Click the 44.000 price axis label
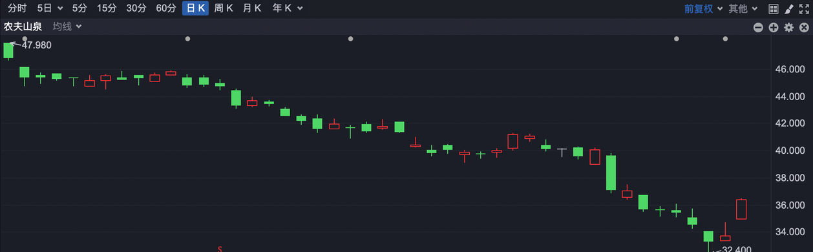This screenshot has width=813, height=252. pos(790,96)
